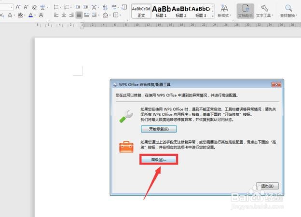Open the phonetic guide (拼音) tool

point(42,7)
